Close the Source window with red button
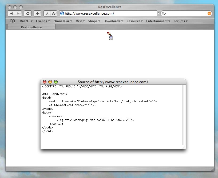This screenshot has height=178, width=218. click(x=45, y=82)
